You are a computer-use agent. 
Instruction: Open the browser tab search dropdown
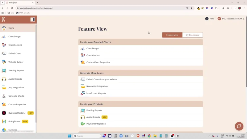(x=2, y=2)
